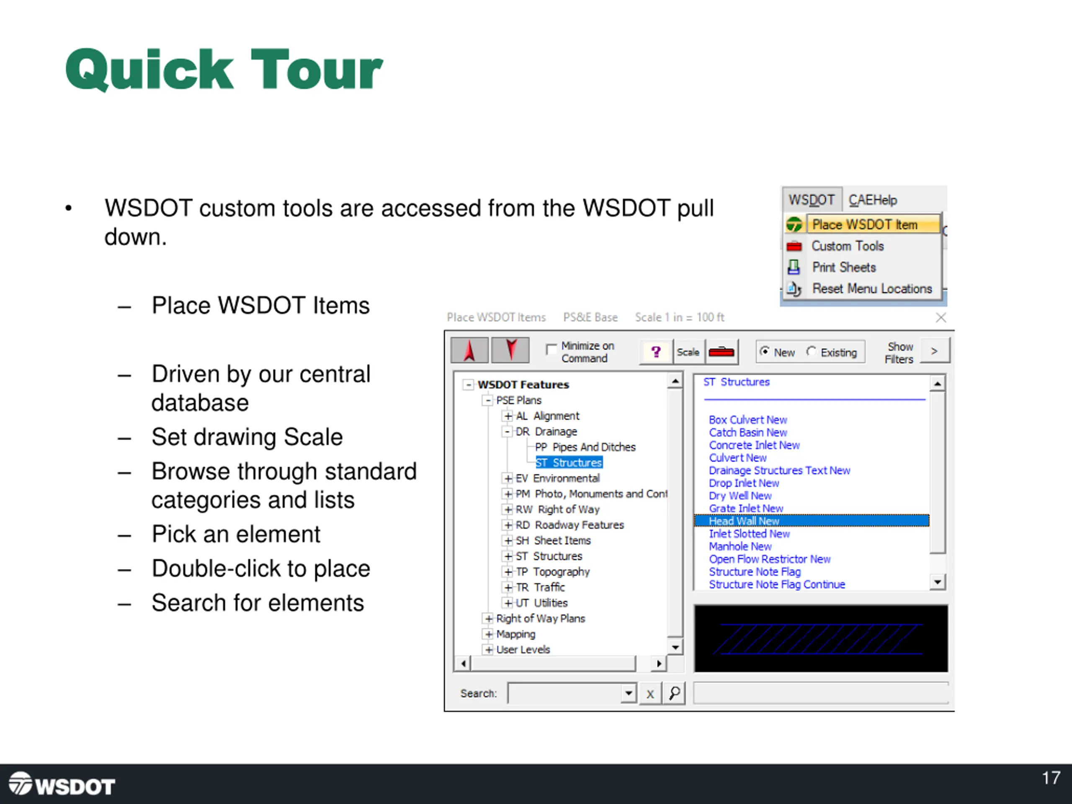Click the red up-arrow toolbar button
Screen dimensions: 1072x804
point(469,350)
